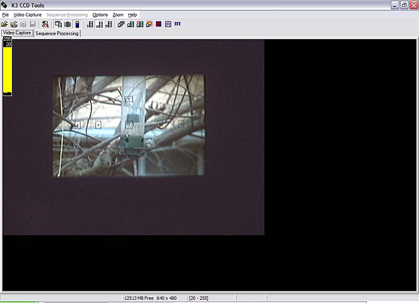Open the File menu
The image size is (419, 303).
point(5,15)
